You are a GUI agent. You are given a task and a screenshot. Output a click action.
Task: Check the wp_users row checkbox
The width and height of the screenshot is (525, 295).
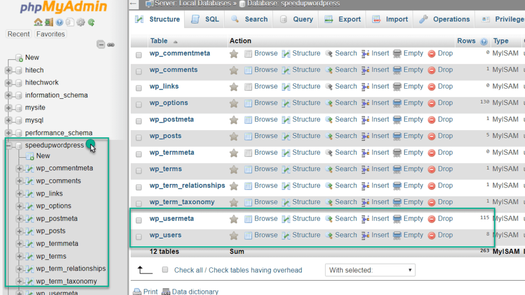coord(138,237)
